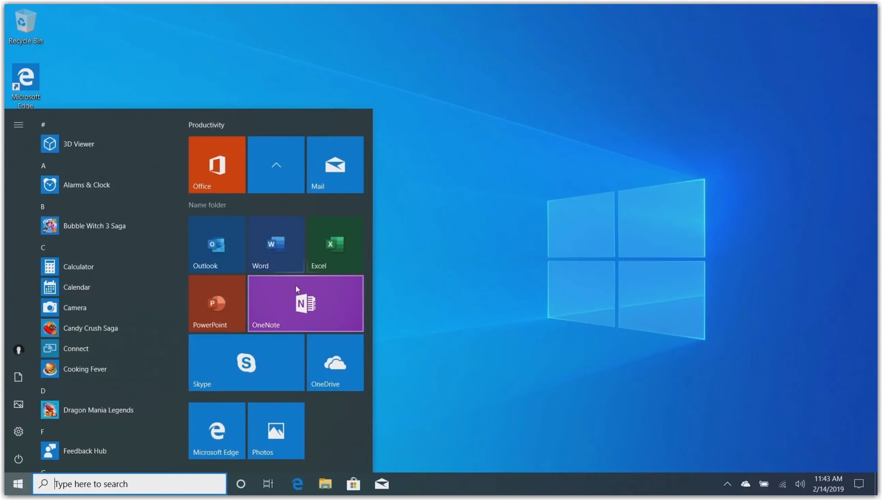Open the Excel app
The width and height of the screenshot is (882, 500).
point(335,243)
